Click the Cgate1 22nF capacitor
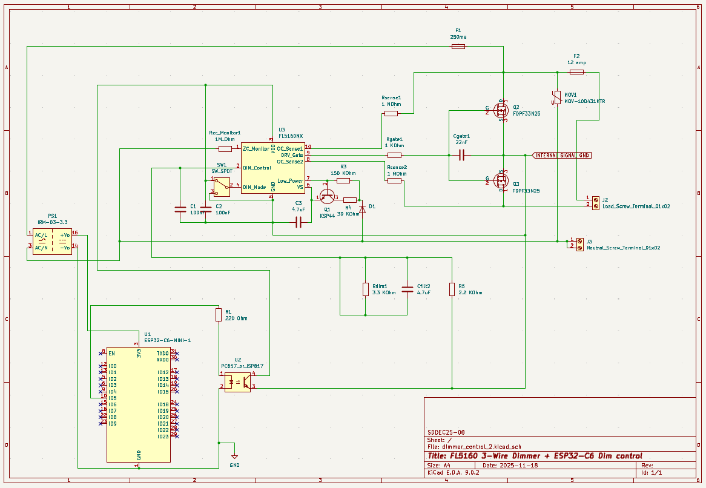Screen dimensions: 706x488 pos(461,156)
